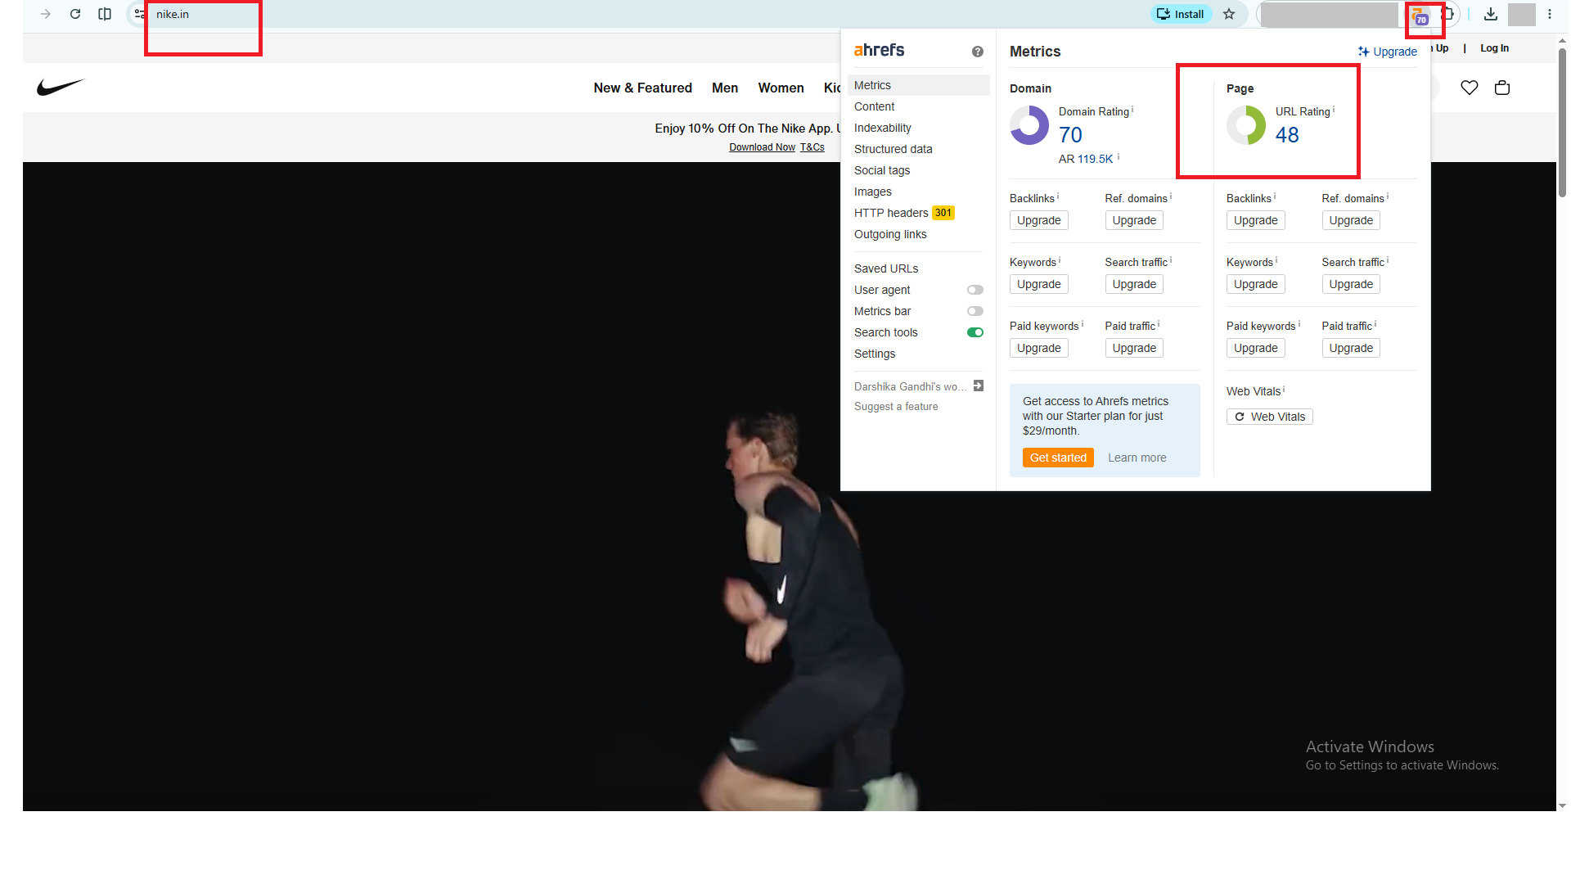Open the Structured data section
The height and width of the screenshot is (884, 1571).
893,149
